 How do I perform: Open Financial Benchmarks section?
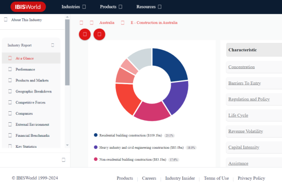click(x=32, y=135)
